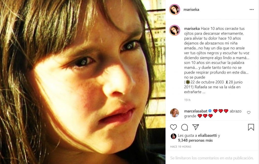Open marcelasabat's profile avatar

tap(175, 113)
